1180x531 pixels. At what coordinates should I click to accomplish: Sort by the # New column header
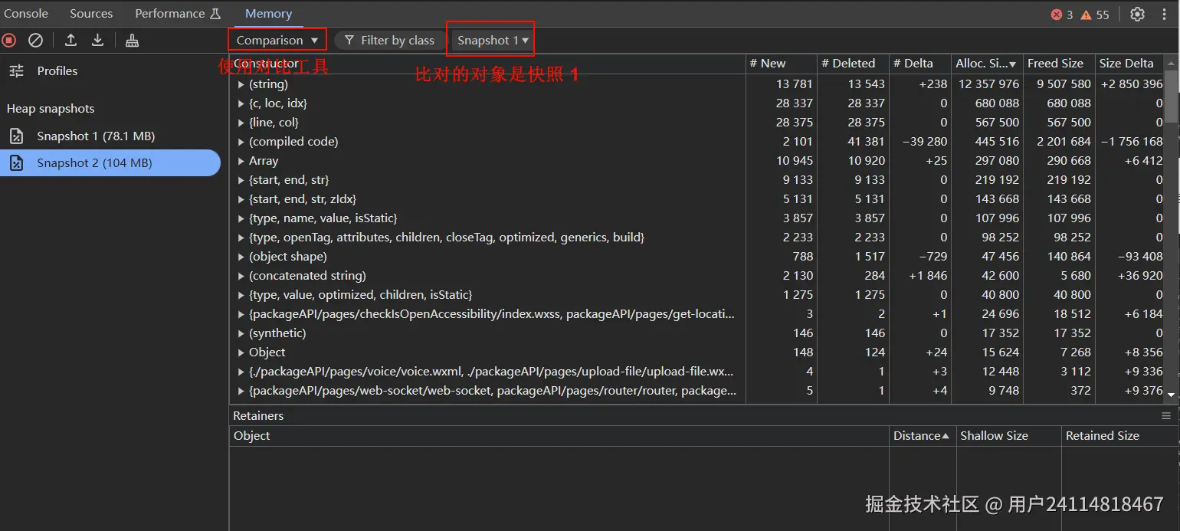(x=781, y=64)
